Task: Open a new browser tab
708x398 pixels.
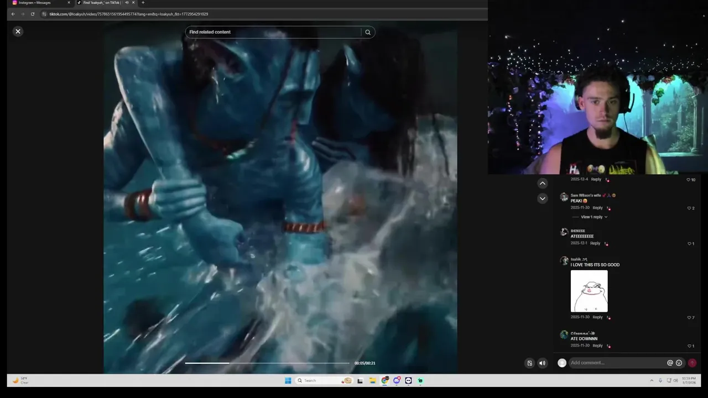Action: click(x=143, y=3)
